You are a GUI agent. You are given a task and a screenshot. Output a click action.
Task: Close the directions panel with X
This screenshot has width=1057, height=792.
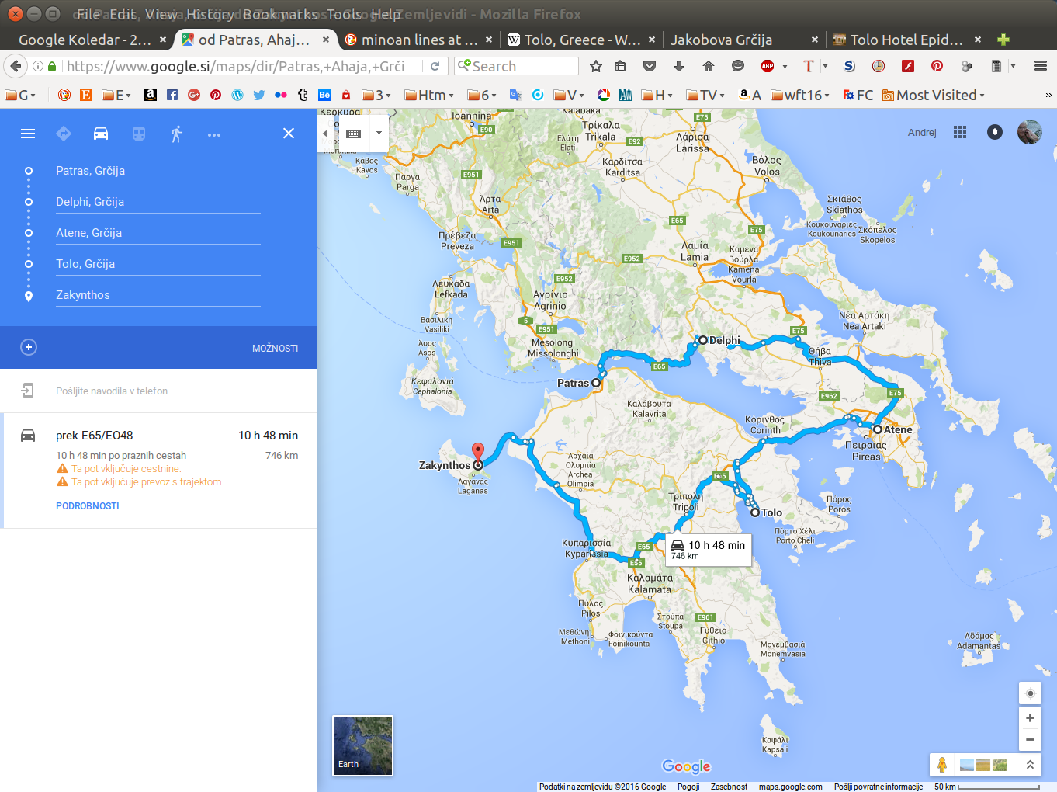[289, 134]
